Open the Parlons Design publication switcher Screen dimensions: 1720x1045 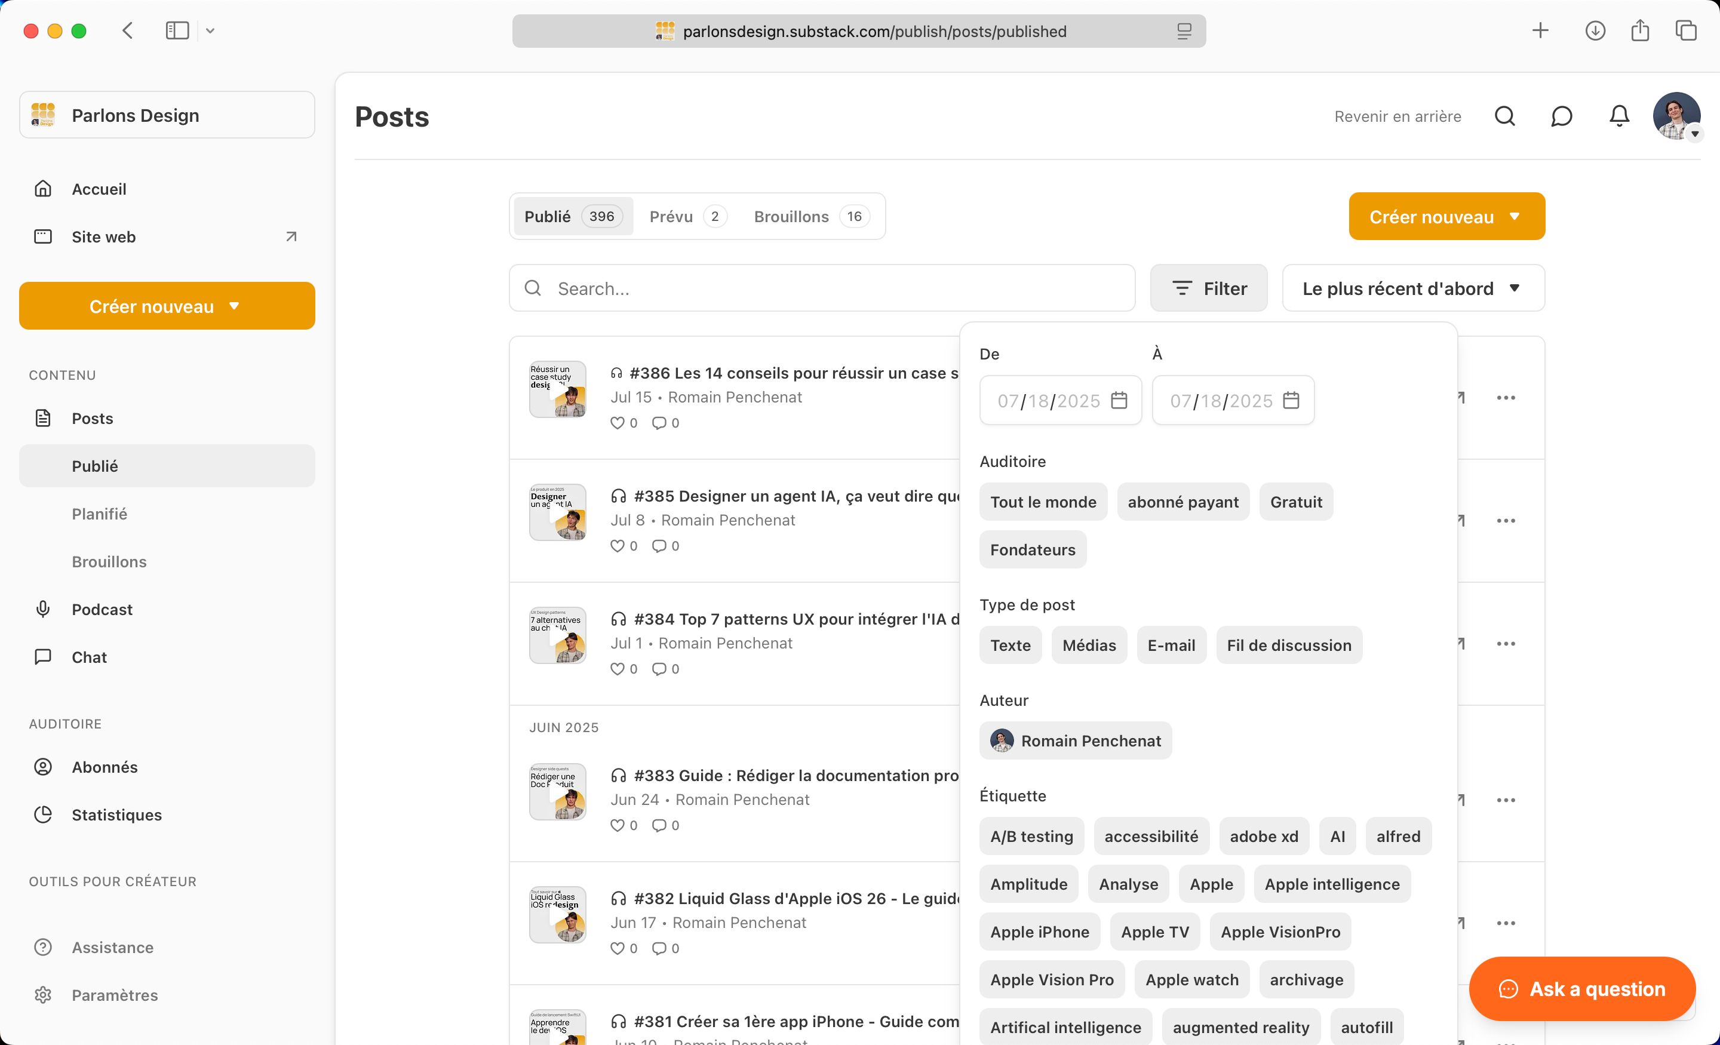tap(167, 115)
